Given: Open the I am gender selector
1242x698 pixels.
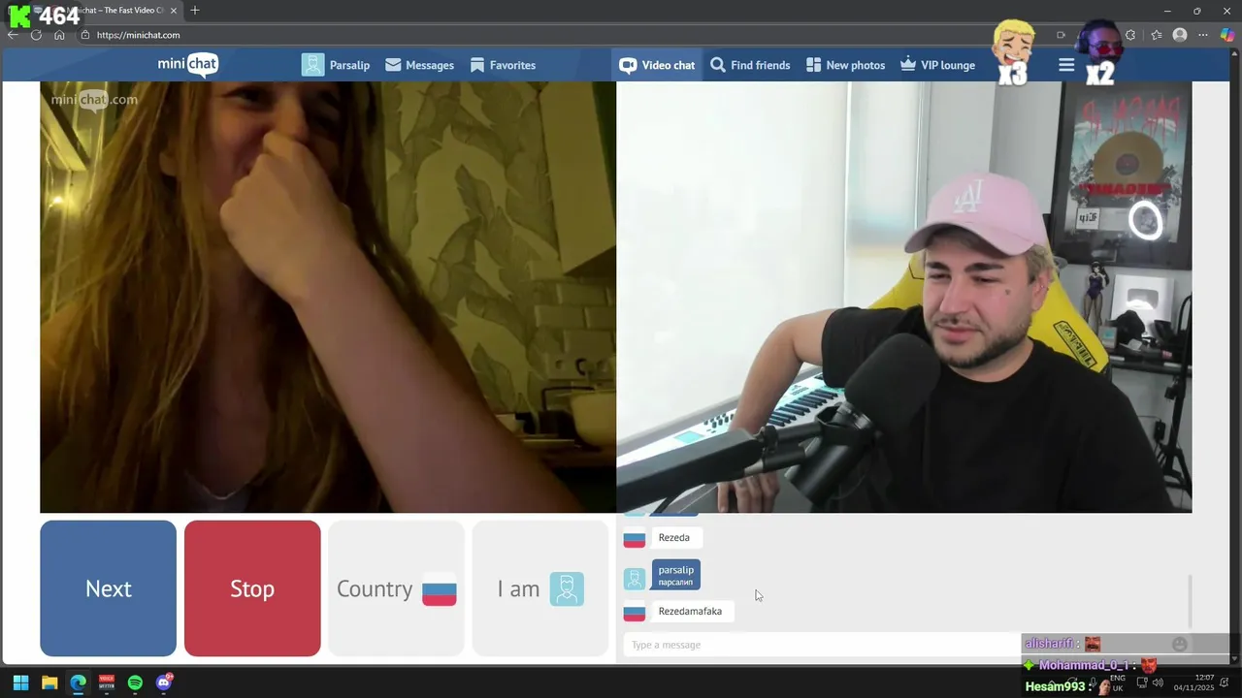Looking at the screenshot, I should 540,588.
